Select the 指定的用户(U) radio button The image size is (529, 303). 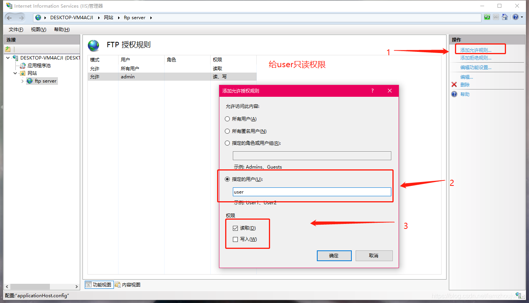[227, 179]
